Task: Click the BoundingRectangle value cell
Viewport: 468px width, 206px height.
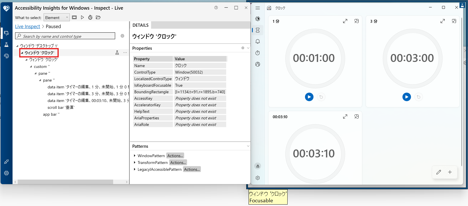Action: pyautogui.click(x=200, y=92)
